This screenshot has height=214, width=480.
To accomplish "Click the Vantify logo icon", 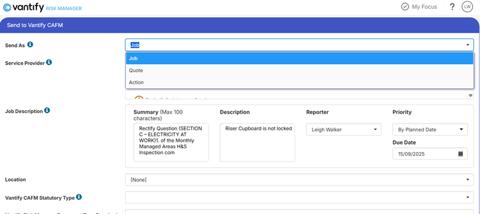I will click(7, 7).
